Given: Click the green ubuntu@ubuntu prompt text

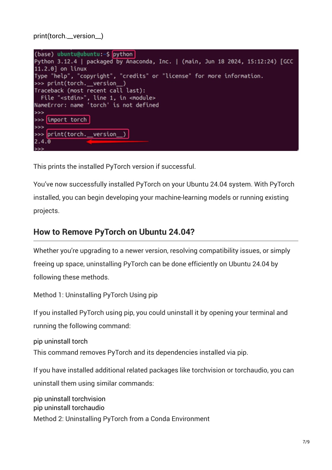Looking at the screenshot, I should coord(78,54).
